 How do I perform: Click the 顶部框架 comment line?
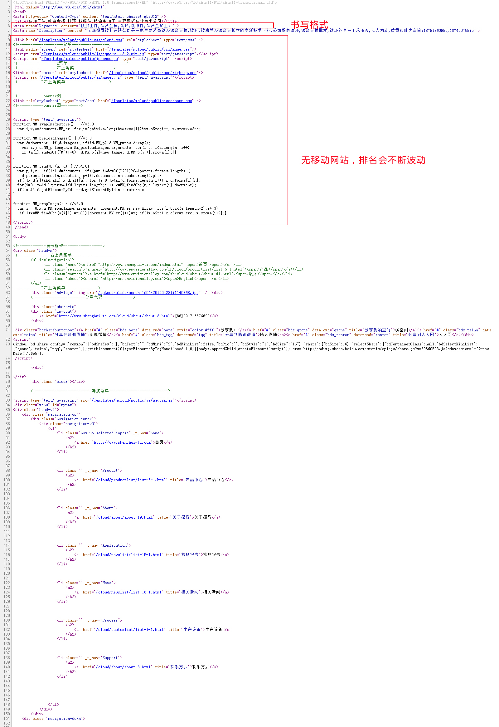click(59, 246)
